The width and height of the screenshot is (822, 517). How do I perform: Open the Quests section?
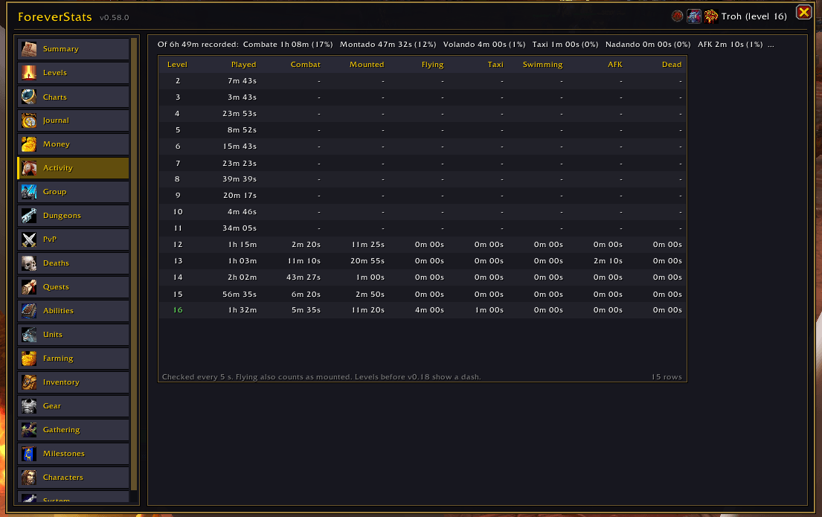(73, 287)
